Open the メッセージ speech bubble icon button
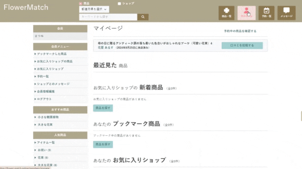 click(286, 13)
